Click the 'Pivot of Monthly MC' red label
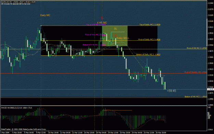Image resolution: width=214 pixels, height=134 pixels. click(196, 72)
